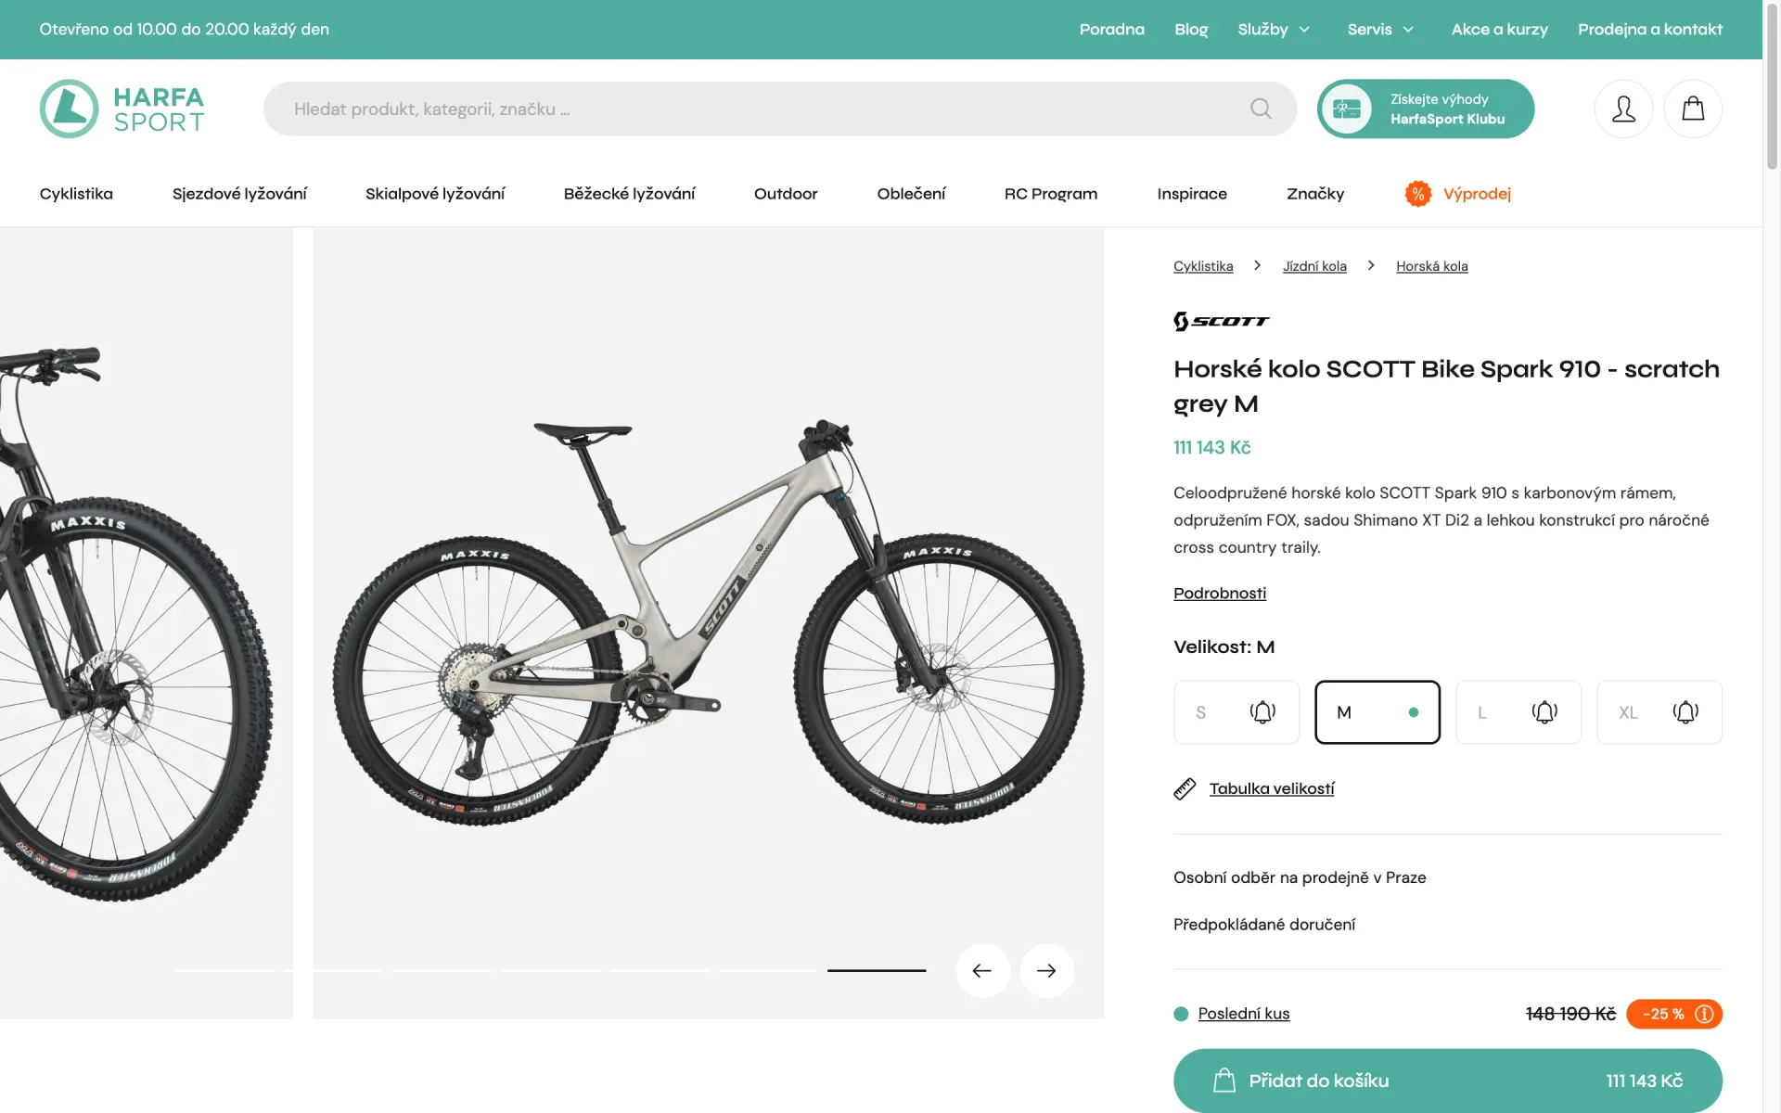Show next bike image with right arrow

[x=1046, y=970]
